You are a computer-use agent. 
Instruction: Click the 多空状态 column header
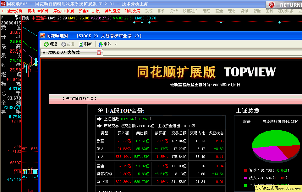[x=216, y=133]
